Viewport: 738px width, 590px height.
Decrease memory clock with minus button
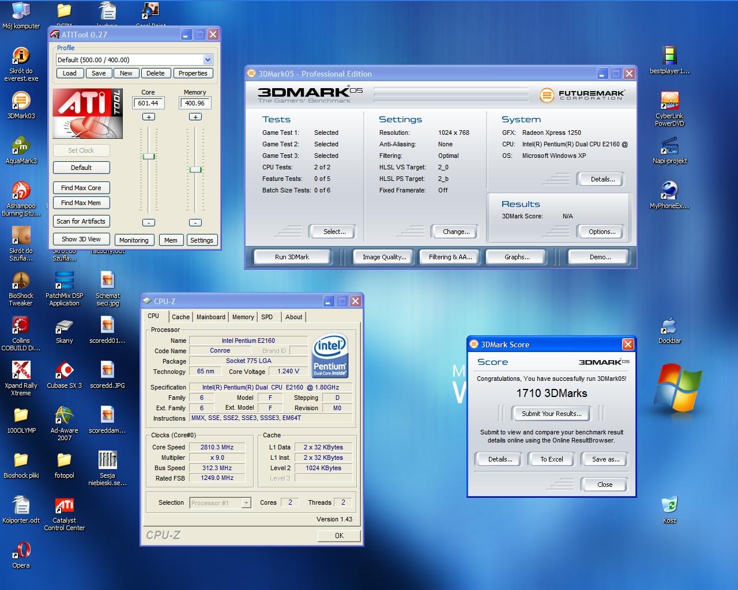(x=195, y=222)
